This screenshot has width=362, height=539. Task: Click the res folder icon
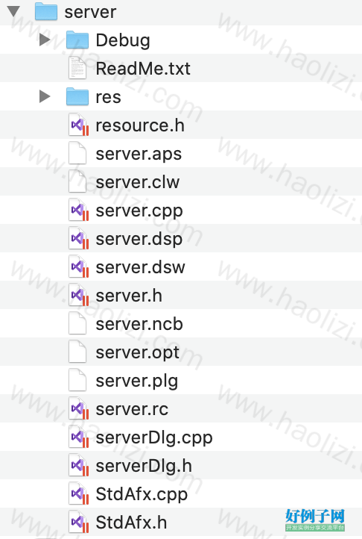click(77, 96)
